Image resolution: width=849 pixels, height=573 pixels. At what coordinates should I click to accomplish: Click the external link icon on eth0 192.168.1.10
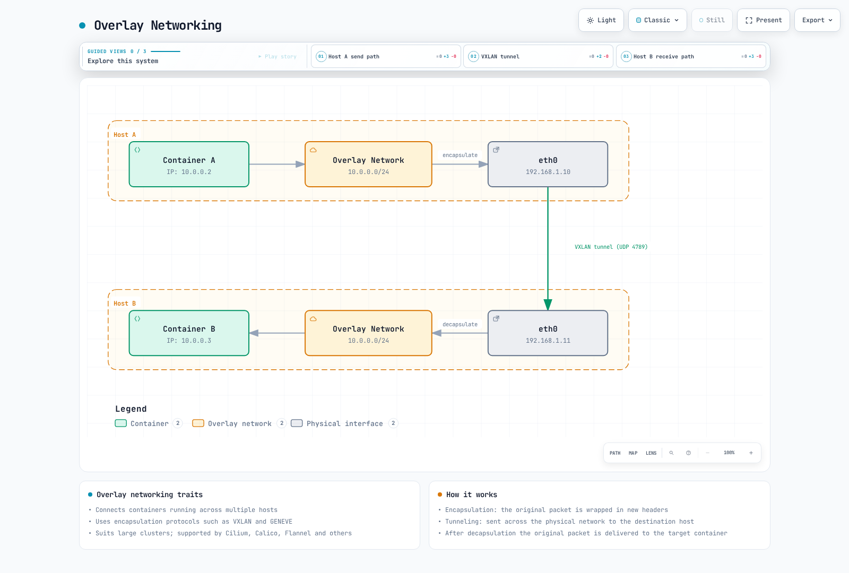click(x=496, y=150)
